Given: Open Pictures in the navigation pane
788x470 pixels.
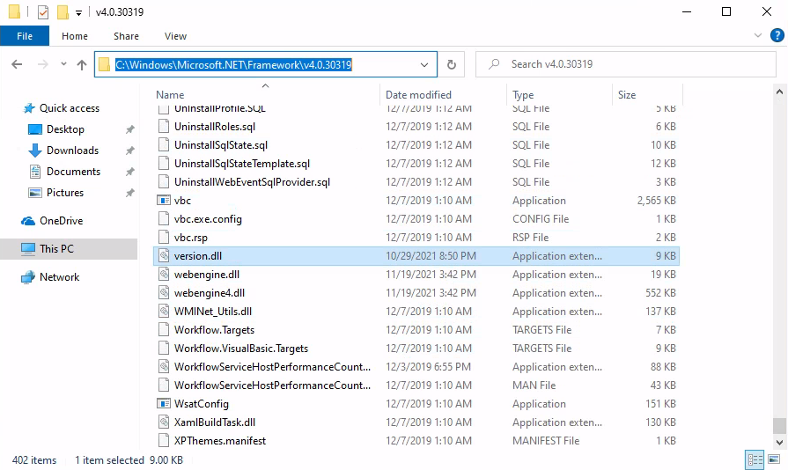Looking at the screenshot, I should pos(65,193).
